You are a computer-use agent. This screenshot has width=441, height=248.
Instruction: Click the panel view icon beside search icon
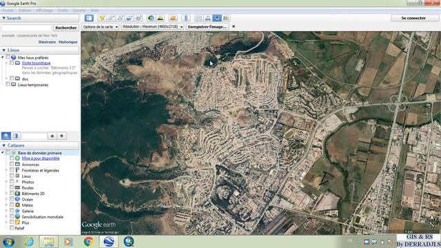[x=15, y=136]
